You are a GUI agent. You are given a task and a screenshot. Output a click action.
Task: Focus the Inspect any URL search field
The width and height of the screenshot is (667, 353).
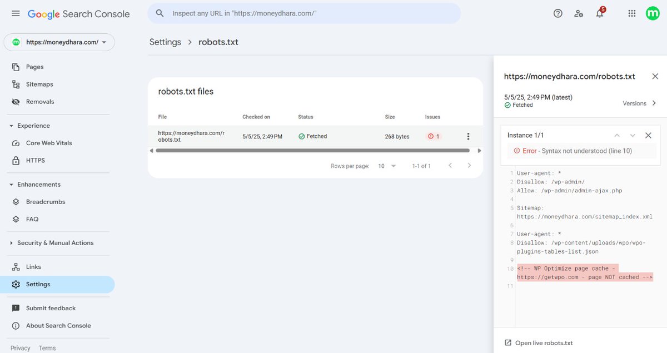(304, 13)
